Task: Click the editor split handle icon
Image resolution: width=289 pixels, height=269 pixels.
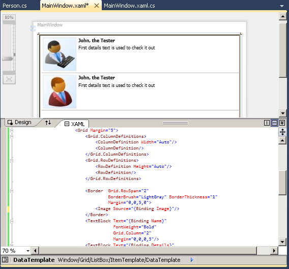Action: coord(282,132)
